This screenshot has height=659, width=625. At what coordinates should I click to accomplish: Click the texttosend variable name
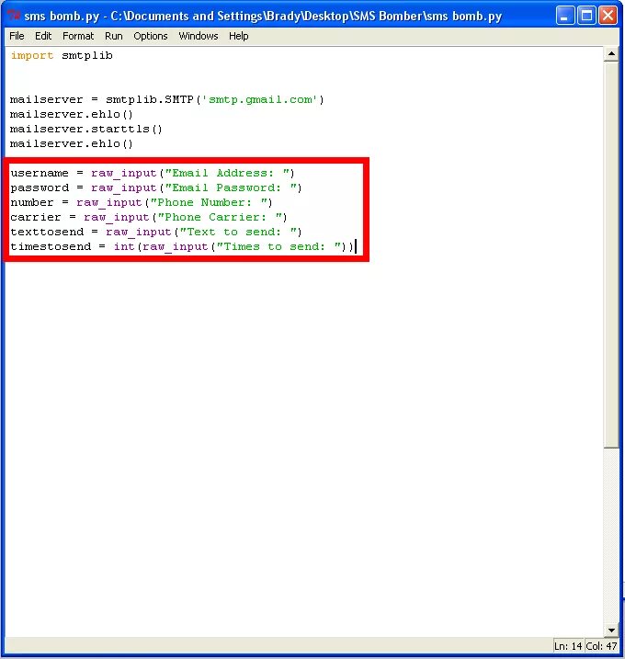click(x=47, y=232)
